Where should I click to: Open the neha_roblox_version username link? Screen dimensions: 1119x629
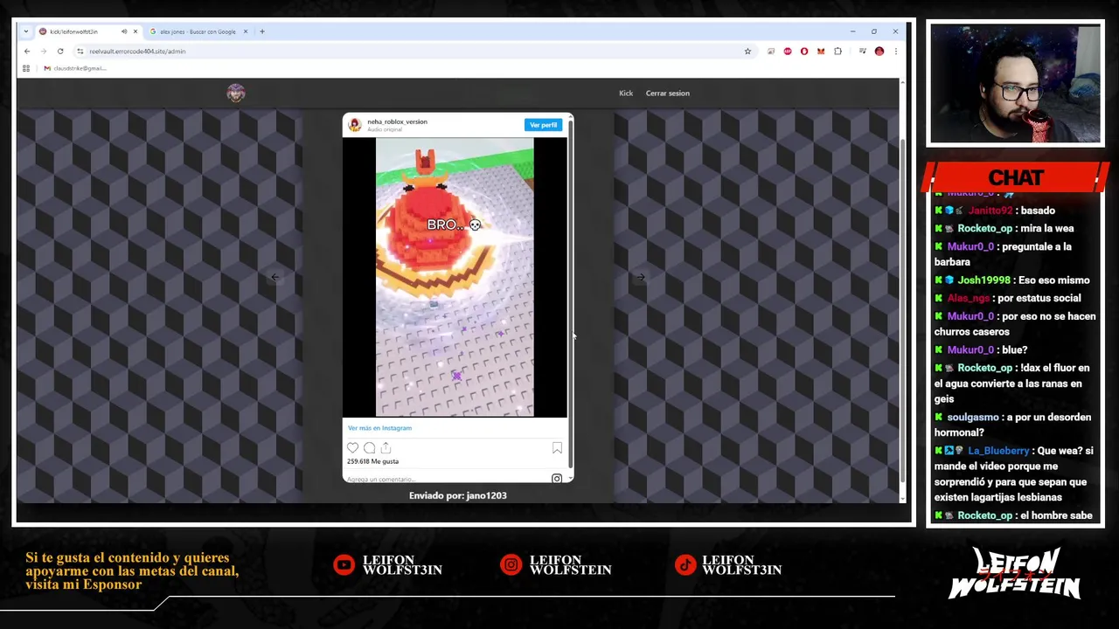click(x=397, y=121)
